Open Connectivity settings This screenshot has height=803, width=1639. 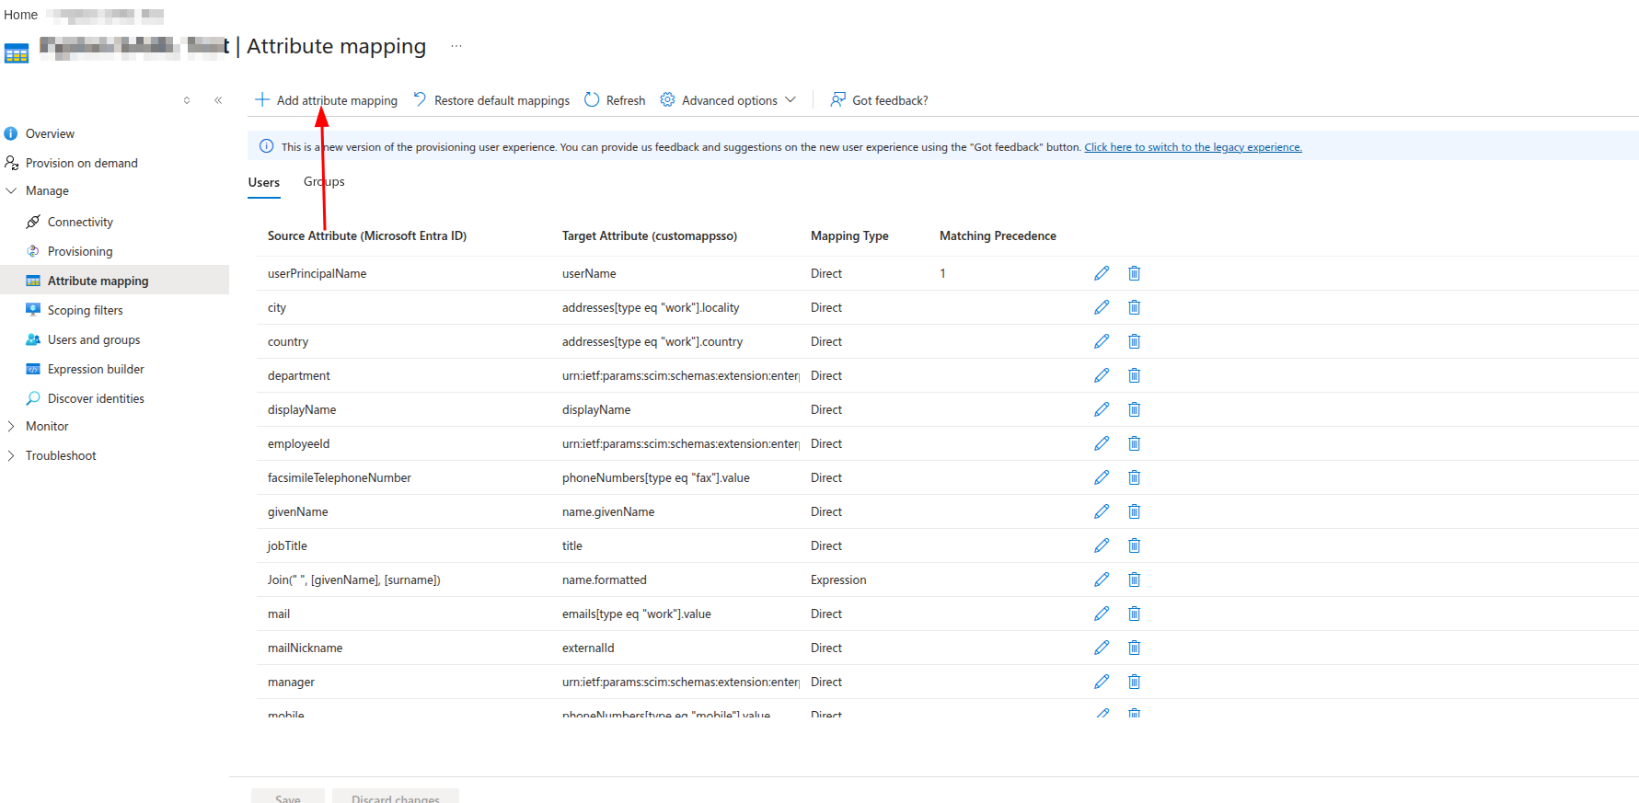pyautogui.click(x=80, y=222)
